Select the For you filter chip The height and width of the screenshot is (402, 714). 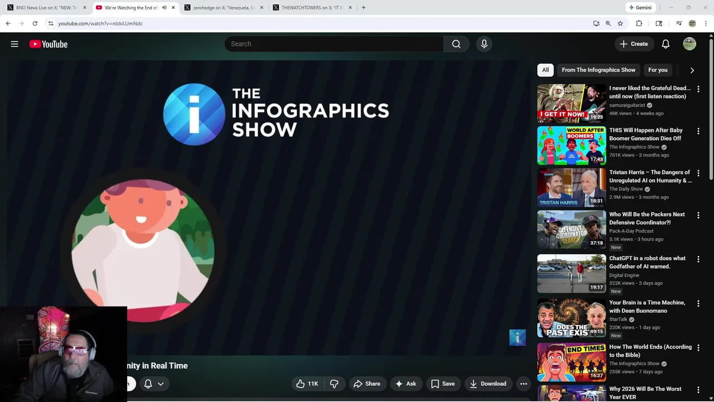tap(658, 70)
